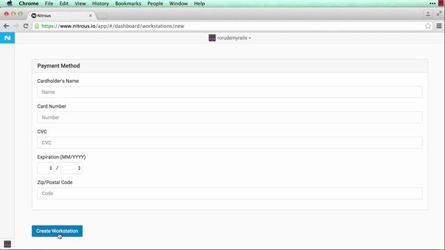Click the address bar URL
The image size is (445, 250).
click(x=113, y=26)
